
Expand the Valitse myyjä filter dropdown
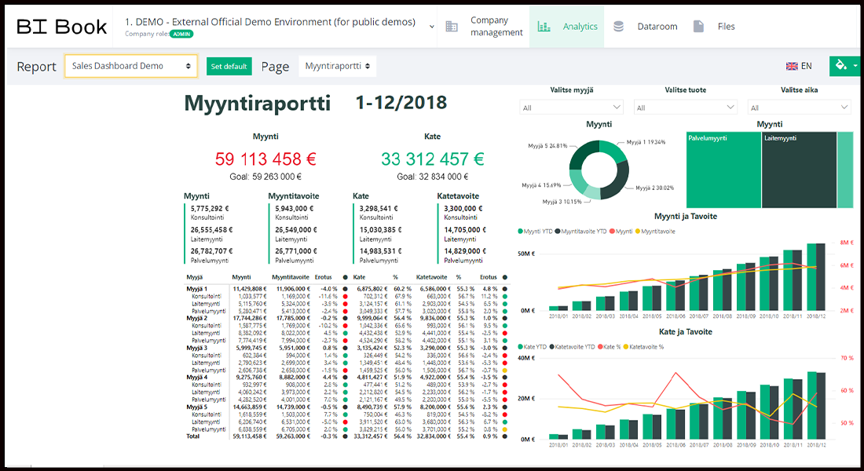[x=571, y=108]
